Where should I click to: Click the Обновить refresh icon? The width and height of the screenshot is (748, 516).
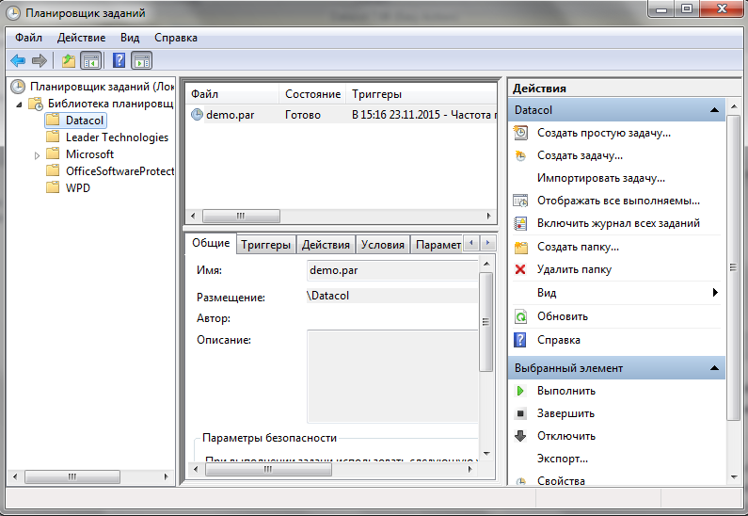520,316
